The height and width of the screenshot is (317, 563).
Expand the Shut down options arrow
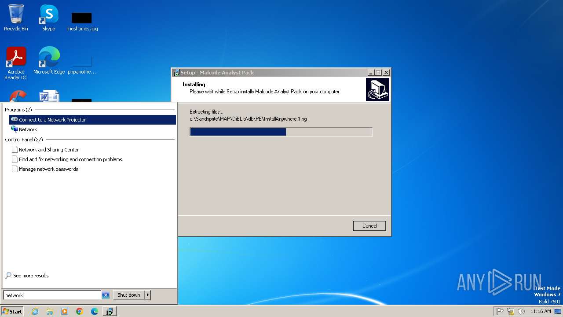click(148, 295)
